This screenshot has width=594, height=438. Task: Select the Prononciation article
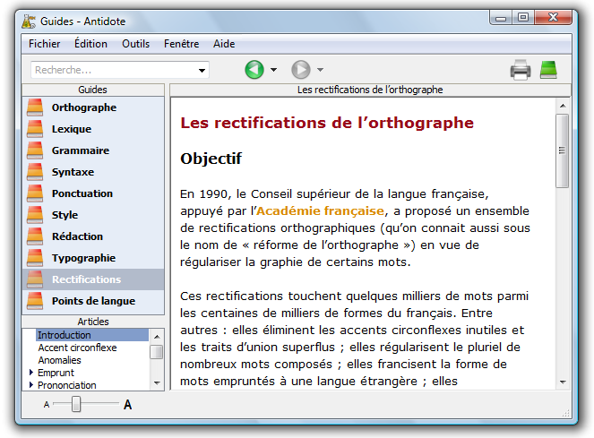[66, 385]
